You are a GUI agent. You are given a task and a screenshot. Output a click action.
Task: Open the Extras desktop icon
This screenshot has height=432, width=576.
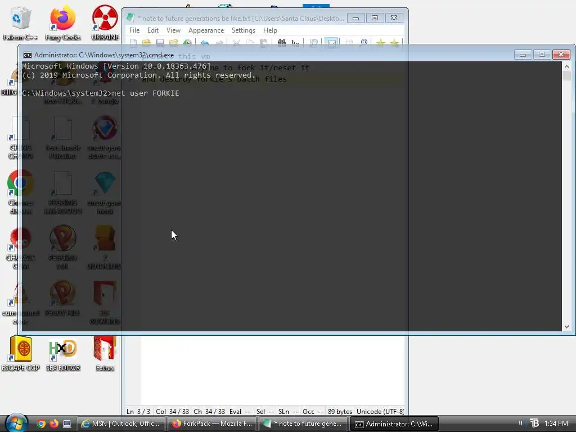tap(105, 353)
